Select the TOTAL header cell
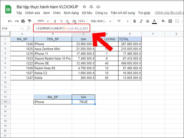The image size is (184, 138). 130,39
